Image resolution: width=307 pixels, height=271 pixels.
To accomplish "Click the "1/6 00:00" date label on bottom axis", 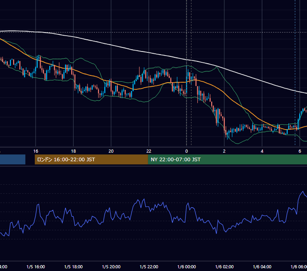I will [x=186, y=266].
